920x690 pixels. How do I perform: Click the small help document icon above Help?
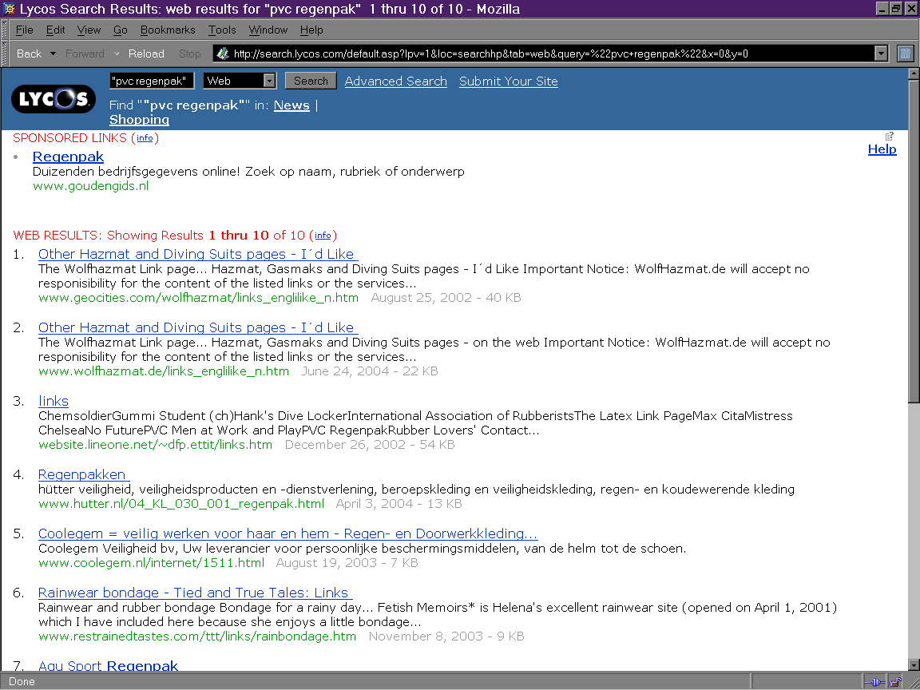click(x=890, y=136)
